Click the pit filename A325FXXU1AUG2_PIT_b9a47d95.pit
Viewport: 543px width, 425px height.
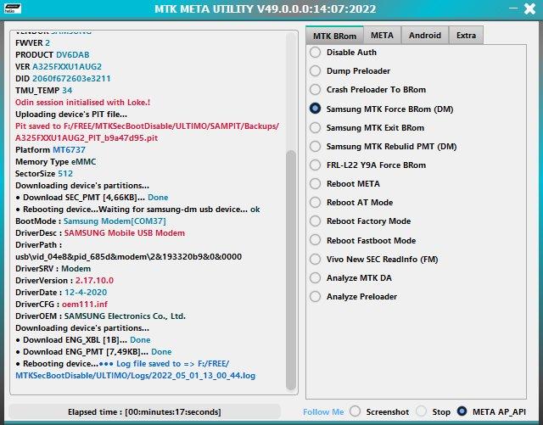click(87, 138)
